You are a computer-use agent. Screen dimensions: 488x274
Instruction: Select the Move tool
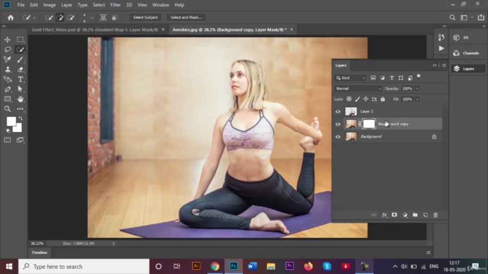(7, 40)
